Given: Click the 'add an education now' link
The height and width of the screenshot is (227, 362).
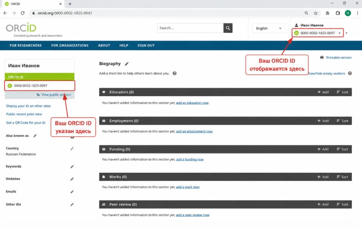Looking at the screenshot, I should [x=192, y=103].
